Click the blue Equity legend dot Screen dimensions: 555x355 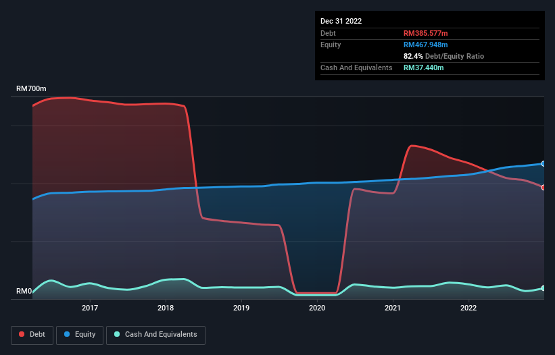[67, 334]
